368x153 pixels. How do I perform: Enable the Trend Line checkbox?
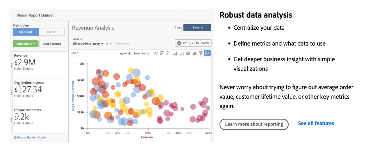click(x=148, y=53)
